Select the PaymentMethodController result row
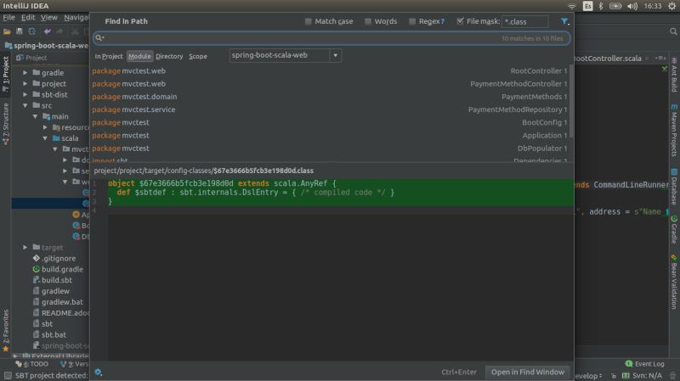This screenshot has width=680, height=381. click(x=330, y=84)
